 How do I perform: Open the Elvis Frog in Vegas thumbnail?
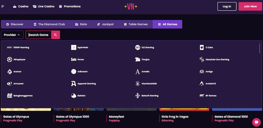[x=184, y=110]
